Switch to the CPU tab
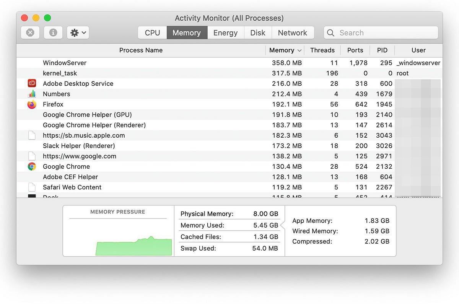The width and height of the screenshot is (459, 306). pyautogui.click(x=152, y=33)
